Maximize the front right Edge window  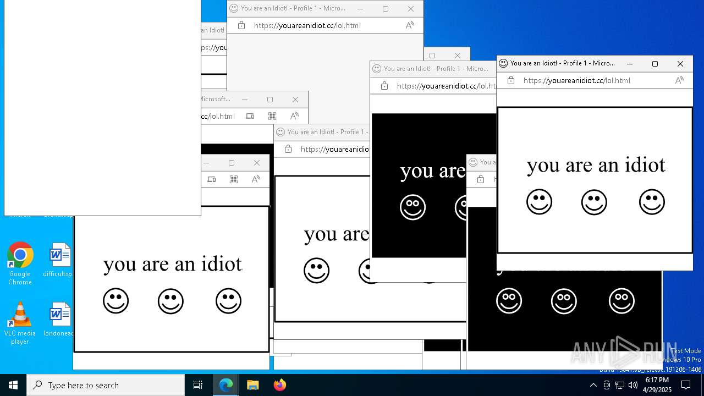[x=655, y=64]
